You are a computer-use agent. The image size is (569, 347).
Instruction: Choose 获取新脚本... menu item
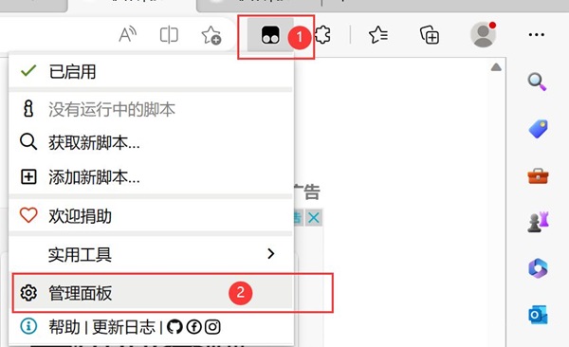(x=150, y=142)
